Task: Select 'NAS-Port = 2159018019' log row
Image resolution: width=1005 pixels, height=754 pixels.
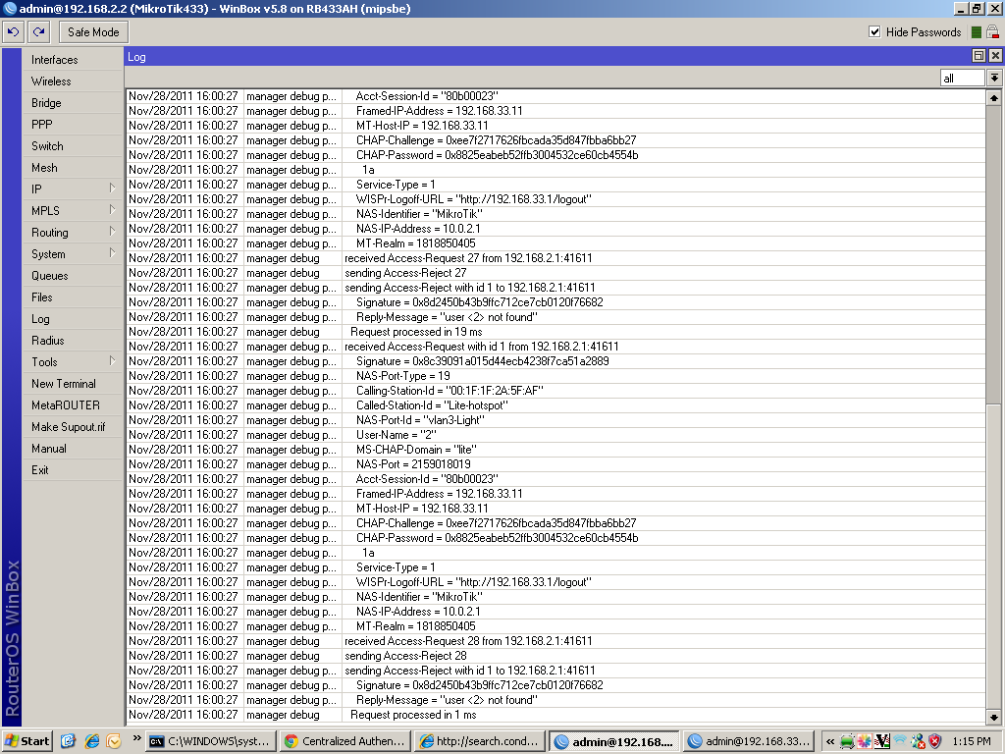Action: tap(555, 464)
